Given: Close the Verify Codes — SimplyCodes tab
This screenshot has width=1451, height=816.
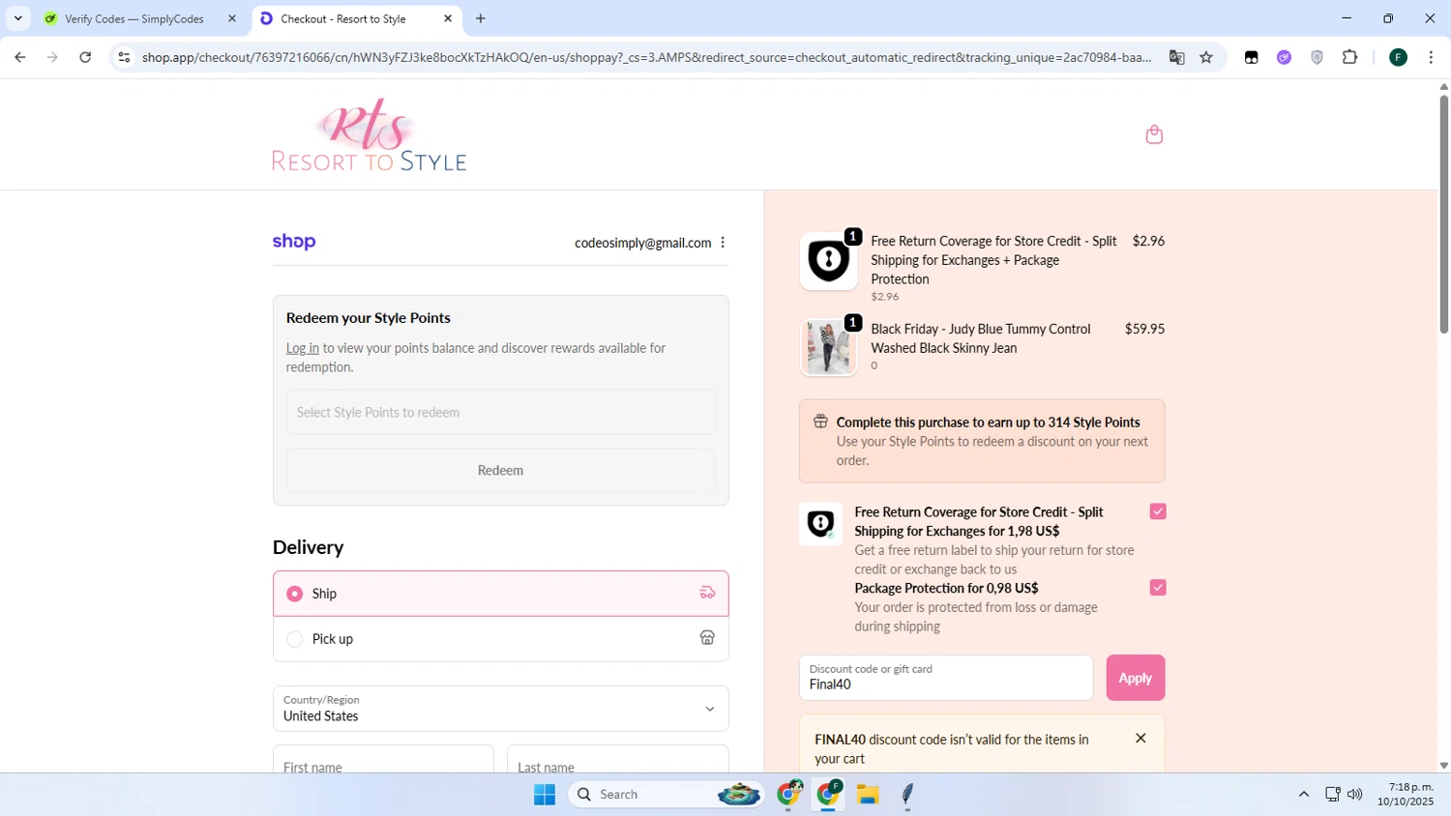Looking at the screenshot, I should pyautogui.click(x=231, y=18).
